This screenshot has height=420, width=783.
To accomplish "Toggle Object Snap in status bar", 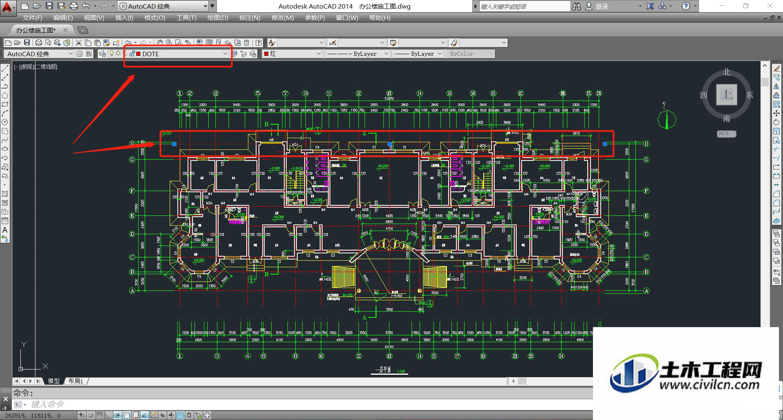I will (126, 416).
